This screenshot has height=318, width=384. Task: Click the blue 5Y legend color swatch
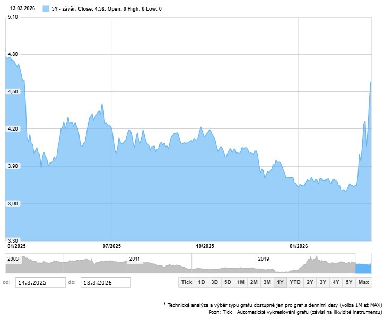[46, 9]
